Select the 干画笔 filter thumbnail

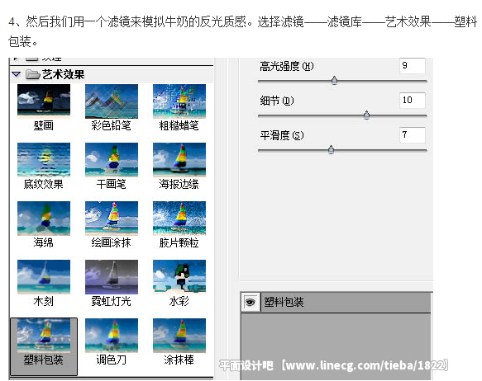[112, 160]
